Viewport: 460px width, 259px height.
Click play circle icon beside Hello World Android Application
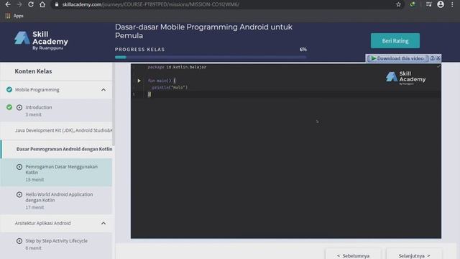click(x=19, y=194)
